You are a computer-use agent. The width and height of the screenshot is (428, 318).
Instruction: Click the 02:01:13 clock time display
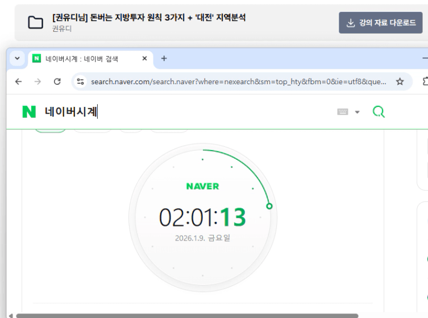[202, 217]
